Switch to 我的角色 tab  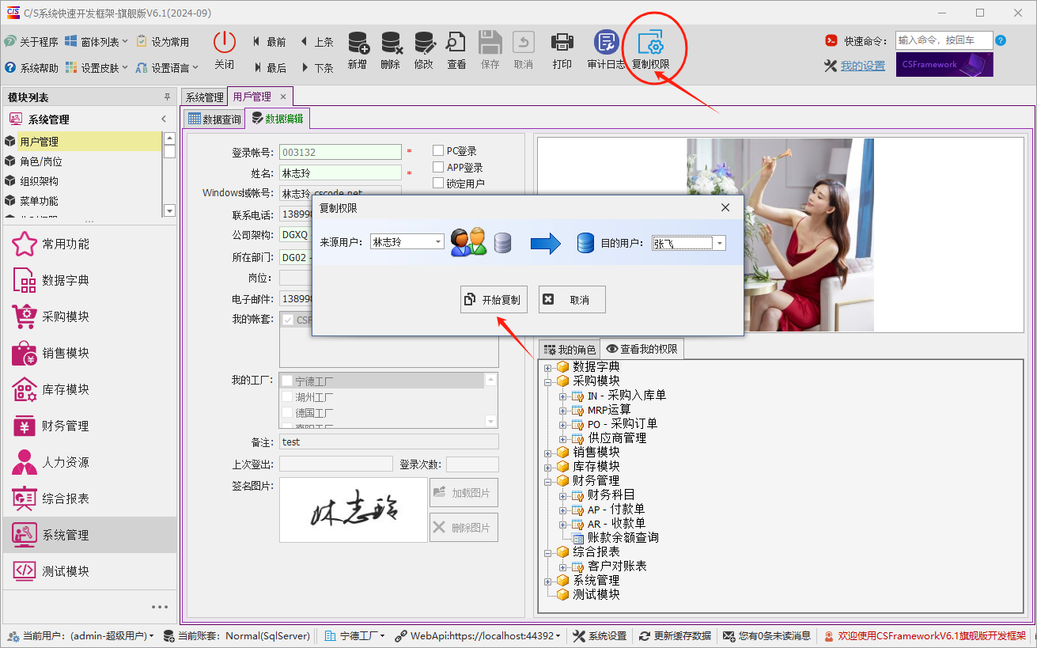point(570,349)
